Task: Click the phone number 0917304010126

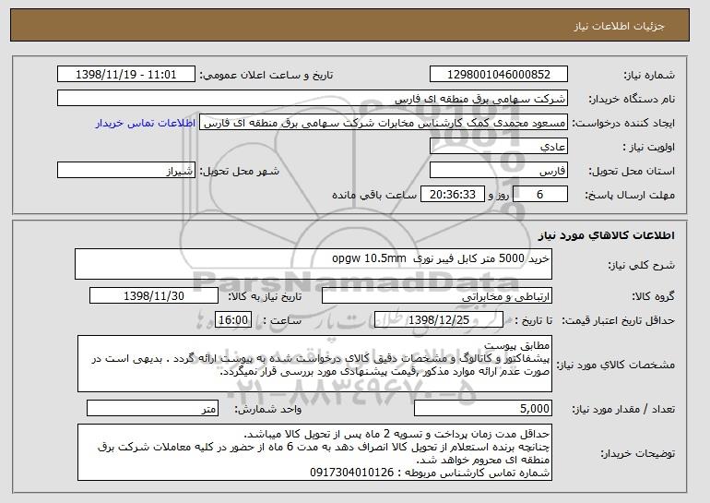Action: [x=352, y=473]
